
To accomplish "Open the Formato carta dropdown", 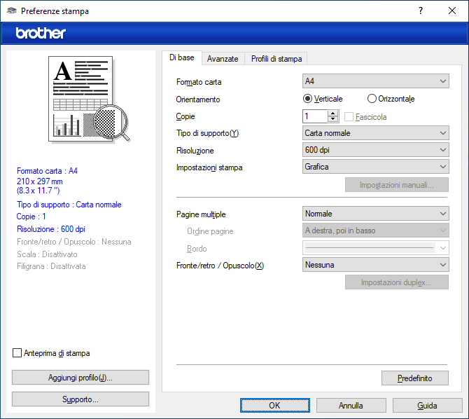I will 375,81.
